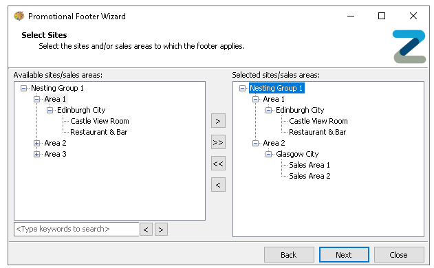Select Sales Area 1 in Selected tree
This screenshot has height=268, width=434.
(x=310, y=165)
